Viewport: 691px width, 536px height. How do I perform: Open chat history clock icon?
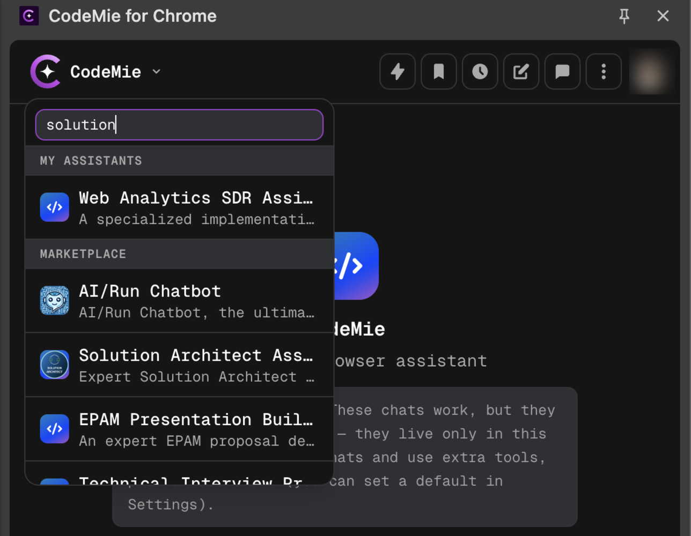click(480, 71)
